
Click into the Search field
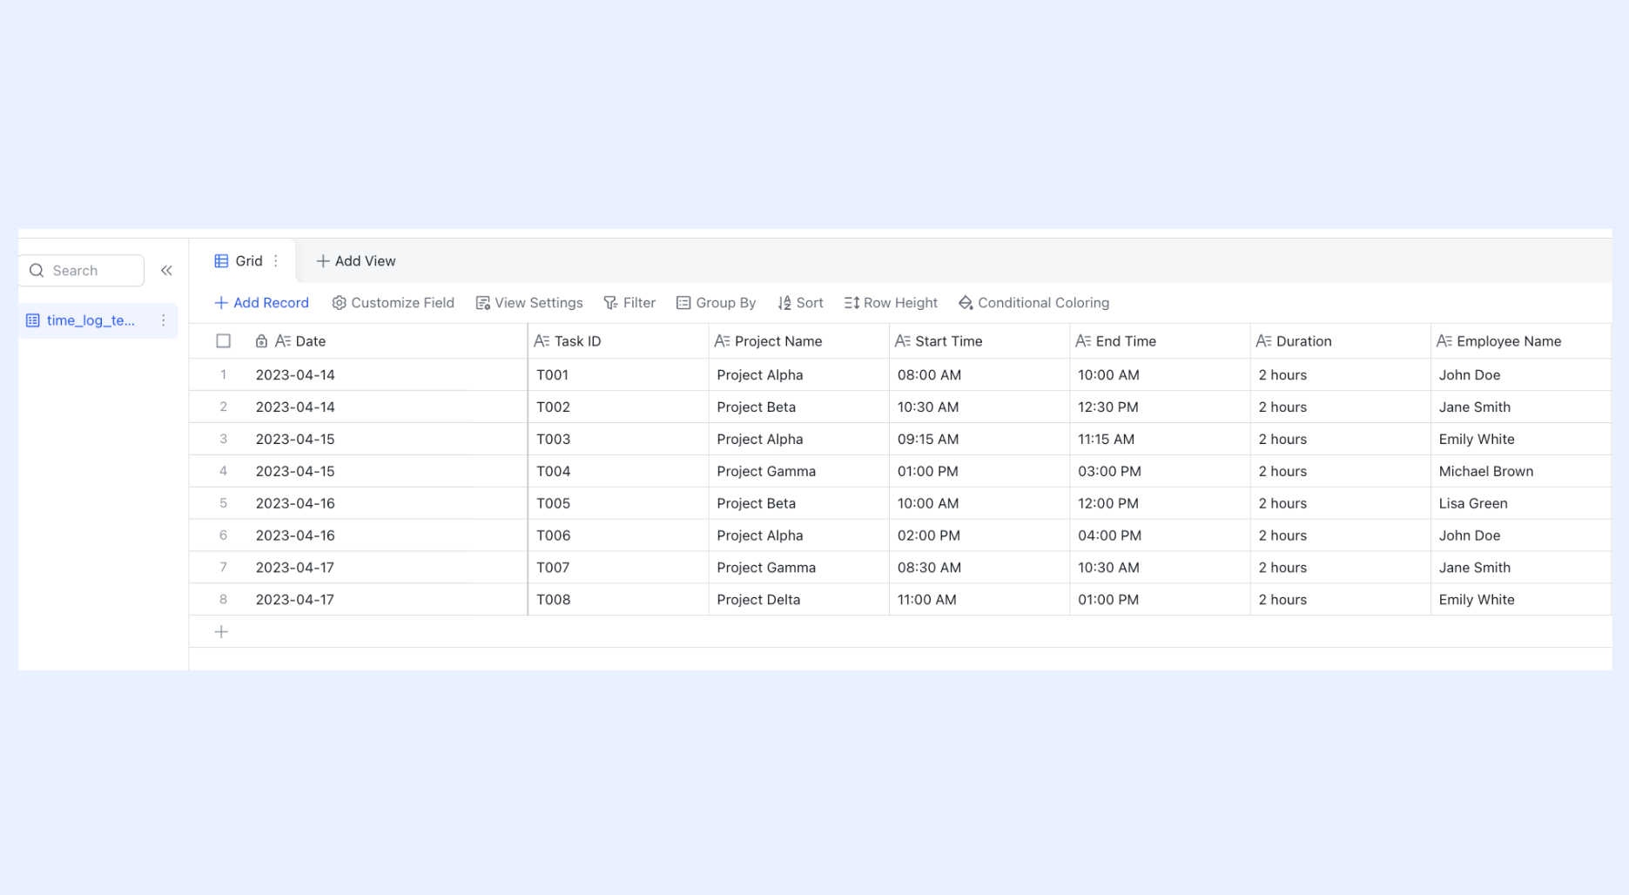point(81,271)
